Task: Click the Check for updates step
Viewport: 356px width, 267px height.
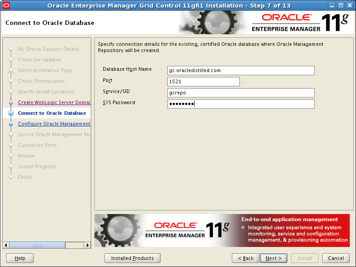Action: (40, 60)
